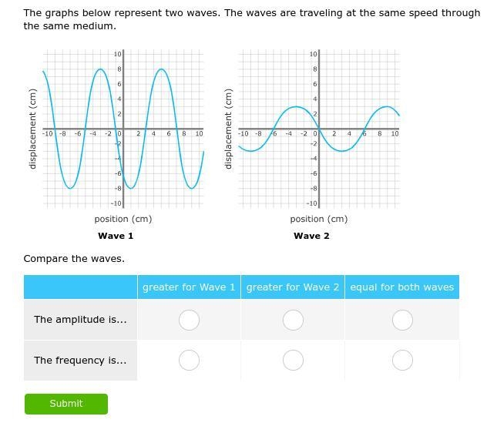The width and height of the screenshot is (497, 433).
Task: Click Wave 2 'displacement (cm)' axis label
Action: 228,129
